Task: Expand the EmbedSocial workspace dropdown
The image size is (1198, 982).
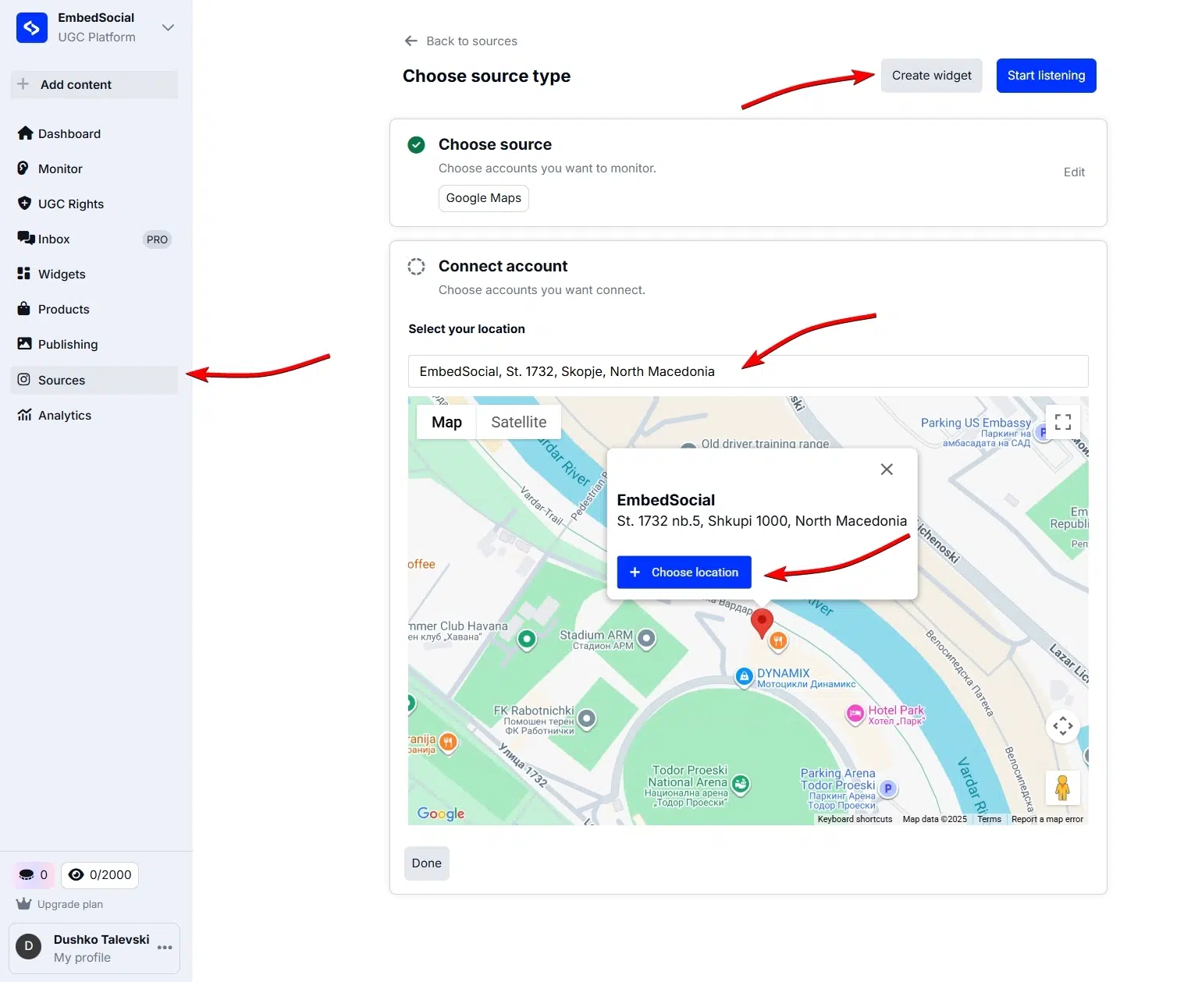Action: click(x=168, y=27)
